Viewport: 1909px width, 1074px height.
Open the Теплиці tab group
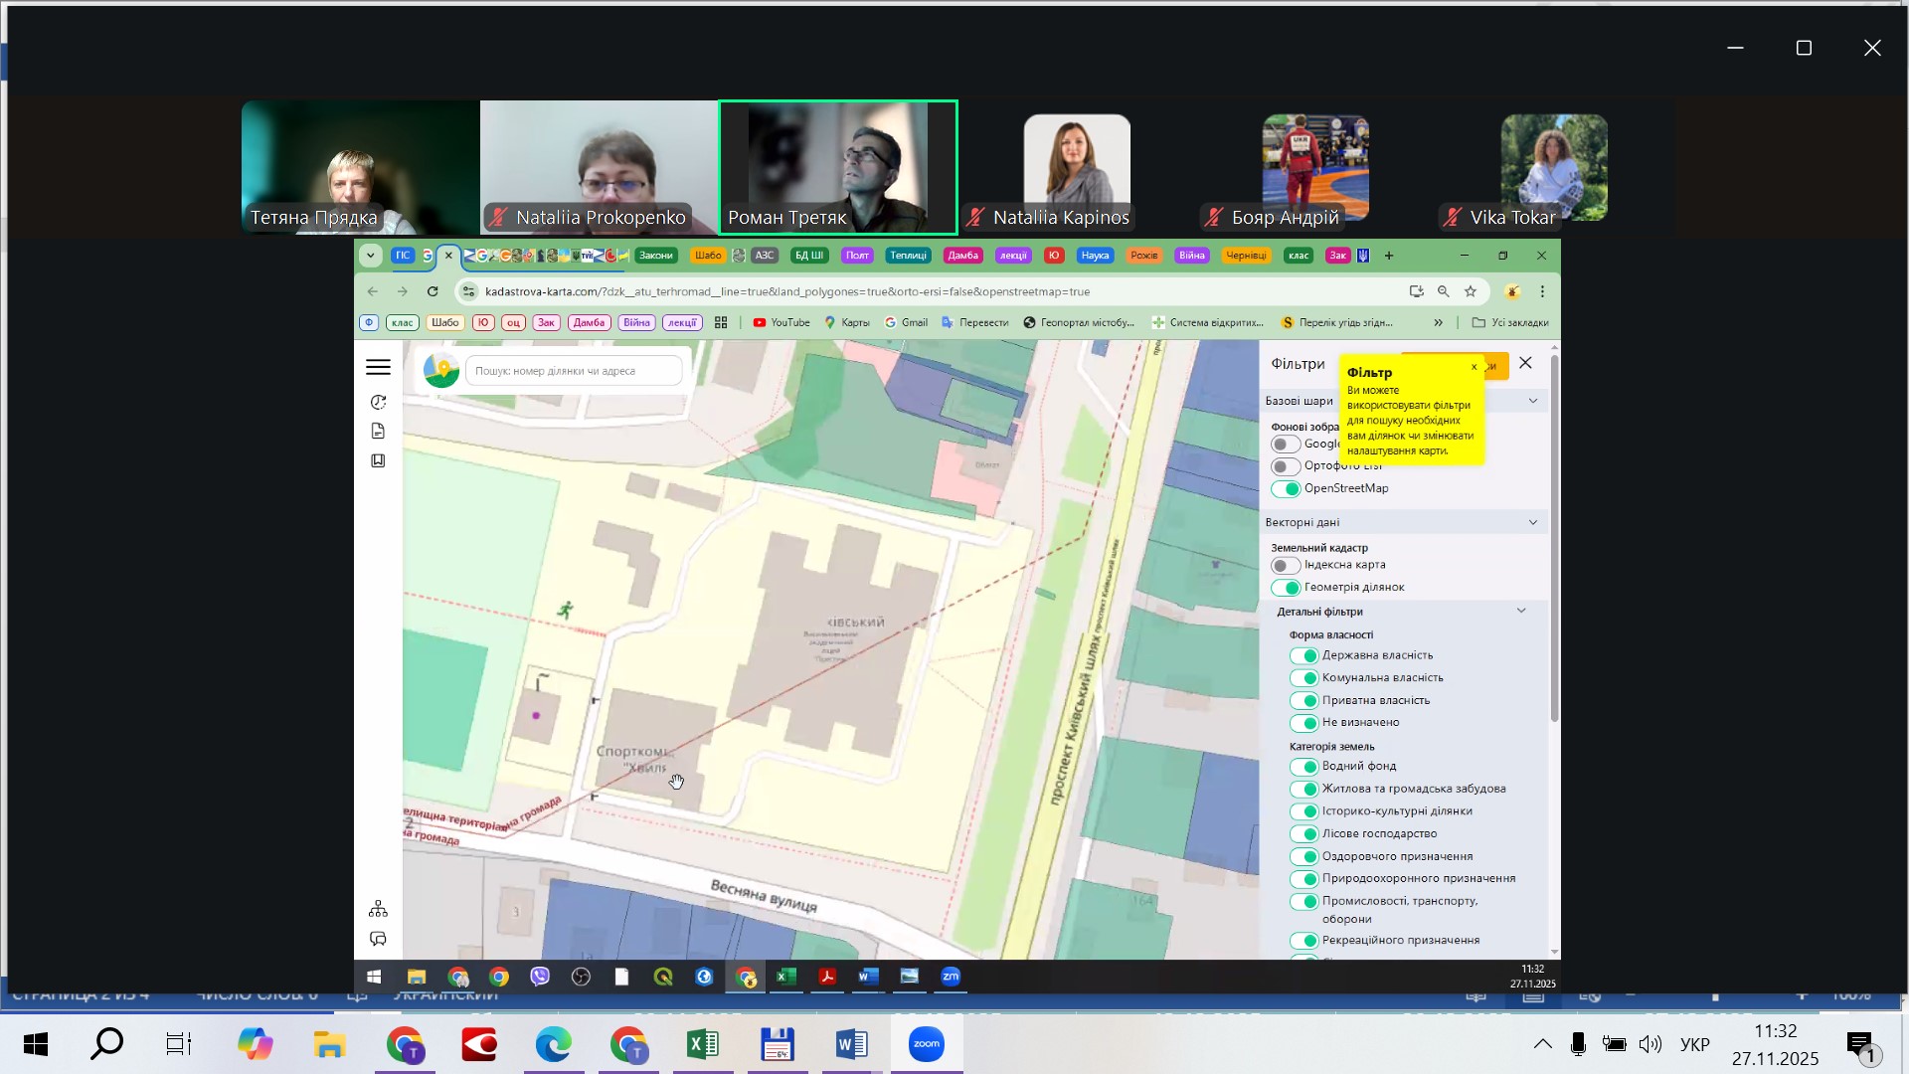(x=907, y=256)
